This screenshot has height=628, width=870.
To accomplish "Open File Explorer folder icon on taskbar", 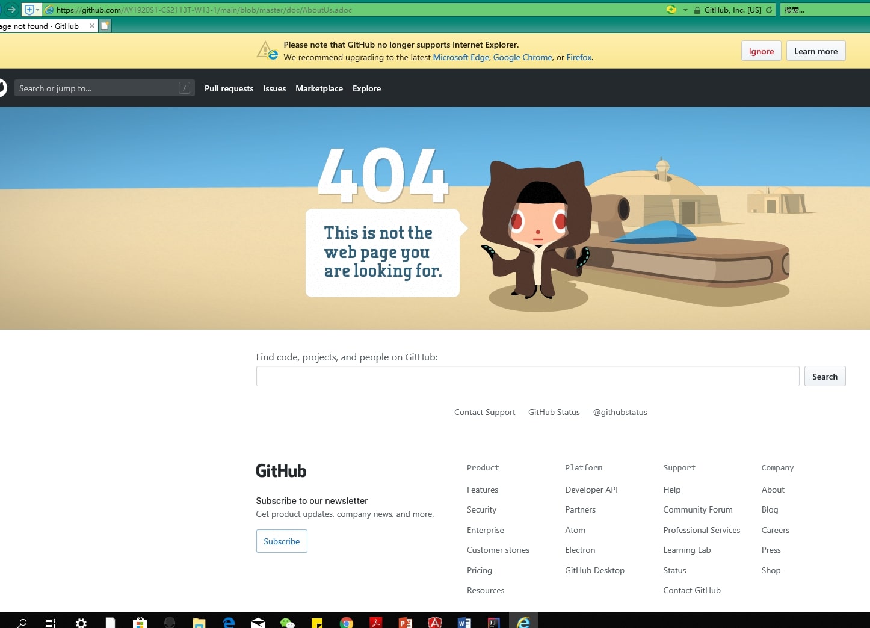I will point(199,623).
